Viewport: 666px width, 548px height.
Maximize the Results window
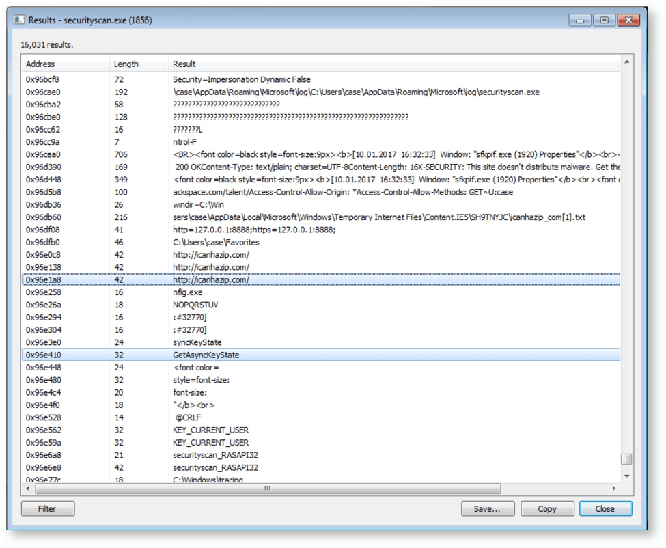(x=605, y=20)
